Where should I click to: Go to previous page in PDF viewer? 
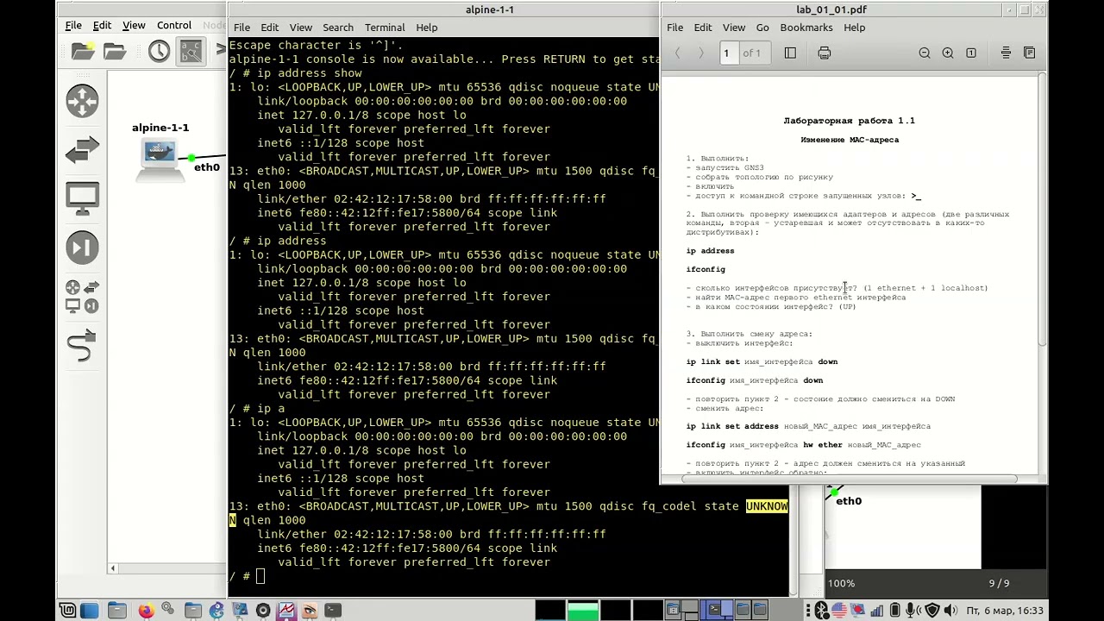coord(677,53)
